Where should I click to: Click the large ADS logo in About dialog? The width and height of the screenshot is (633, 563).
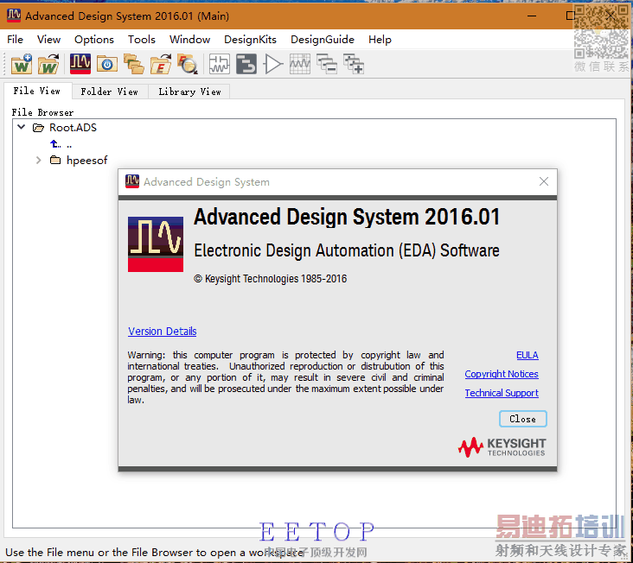[156, 244]
